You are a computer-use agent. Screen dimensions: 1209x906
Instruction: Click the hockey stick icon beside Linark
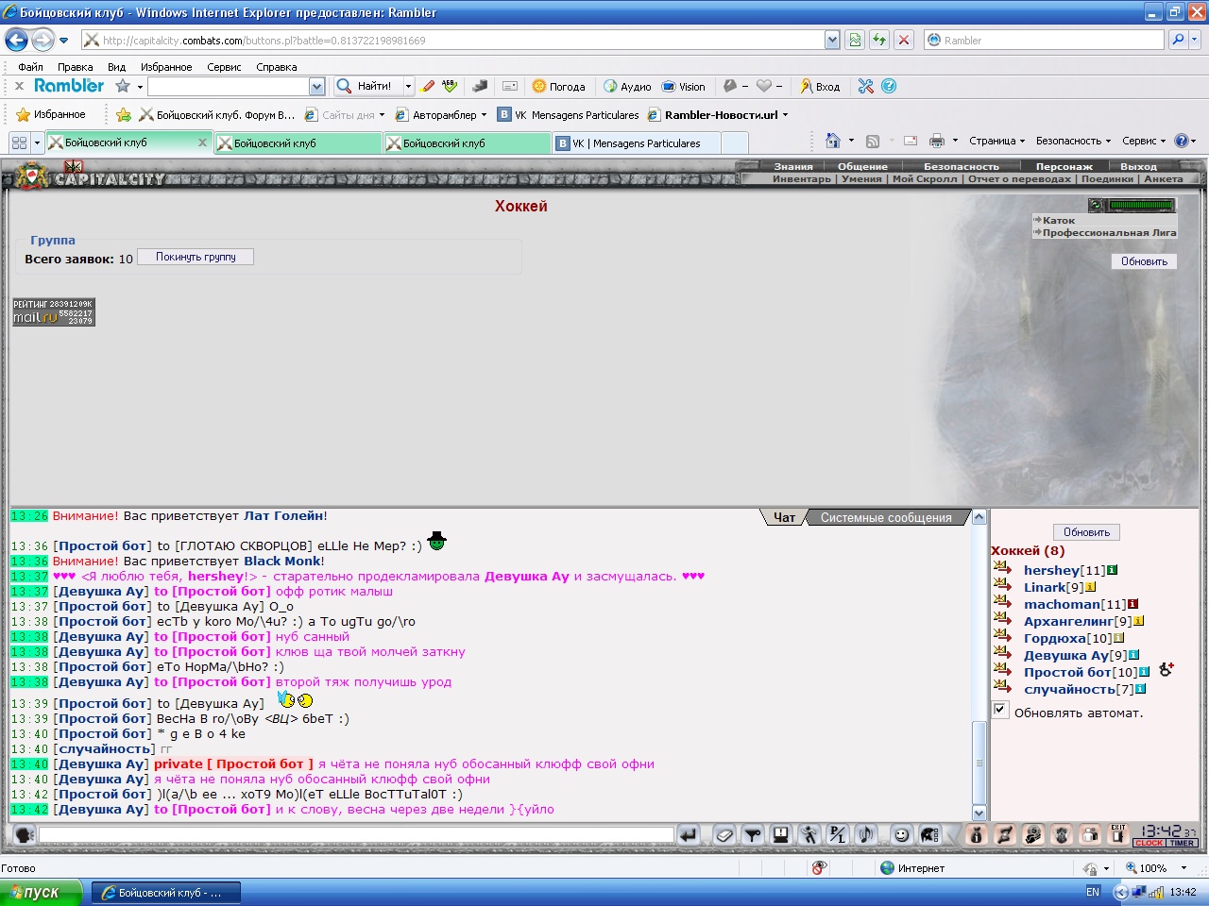tap(1002, 585)
